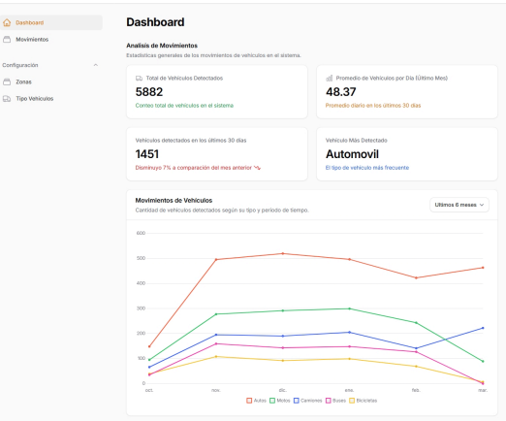
Task: Click 'Disminuyo 7% a comparación del mes anterior'
Action: point(193,168)
